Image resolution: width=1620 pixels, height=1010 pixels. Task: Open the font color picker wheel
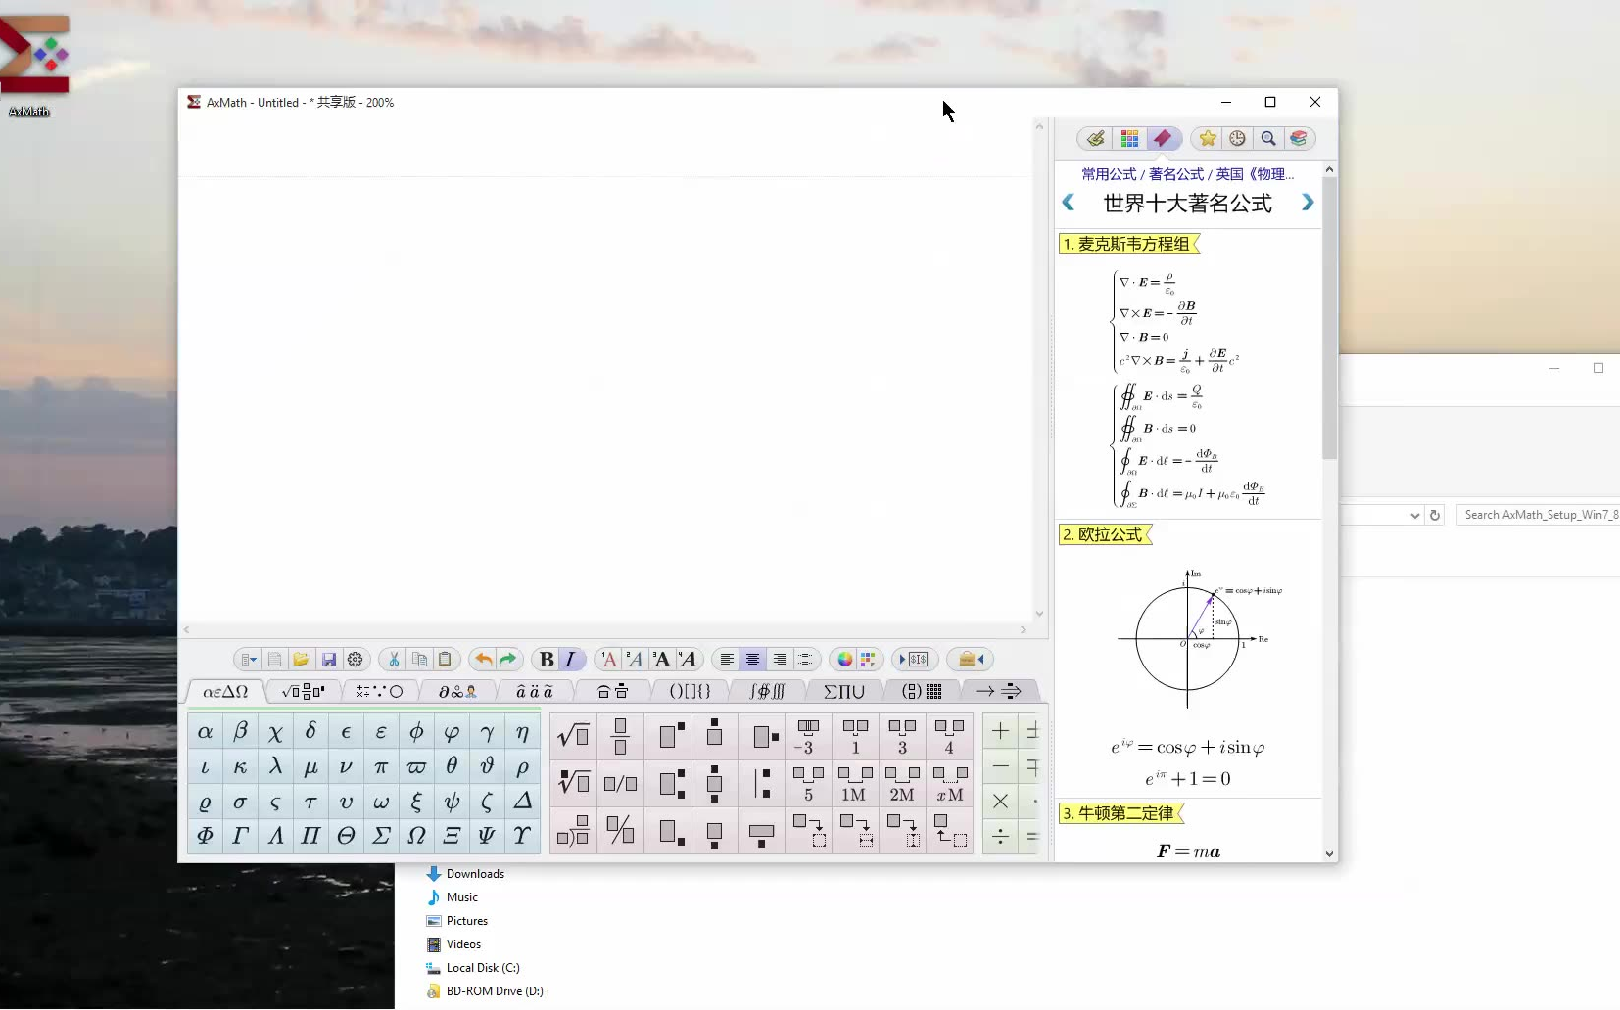[843, 660]
